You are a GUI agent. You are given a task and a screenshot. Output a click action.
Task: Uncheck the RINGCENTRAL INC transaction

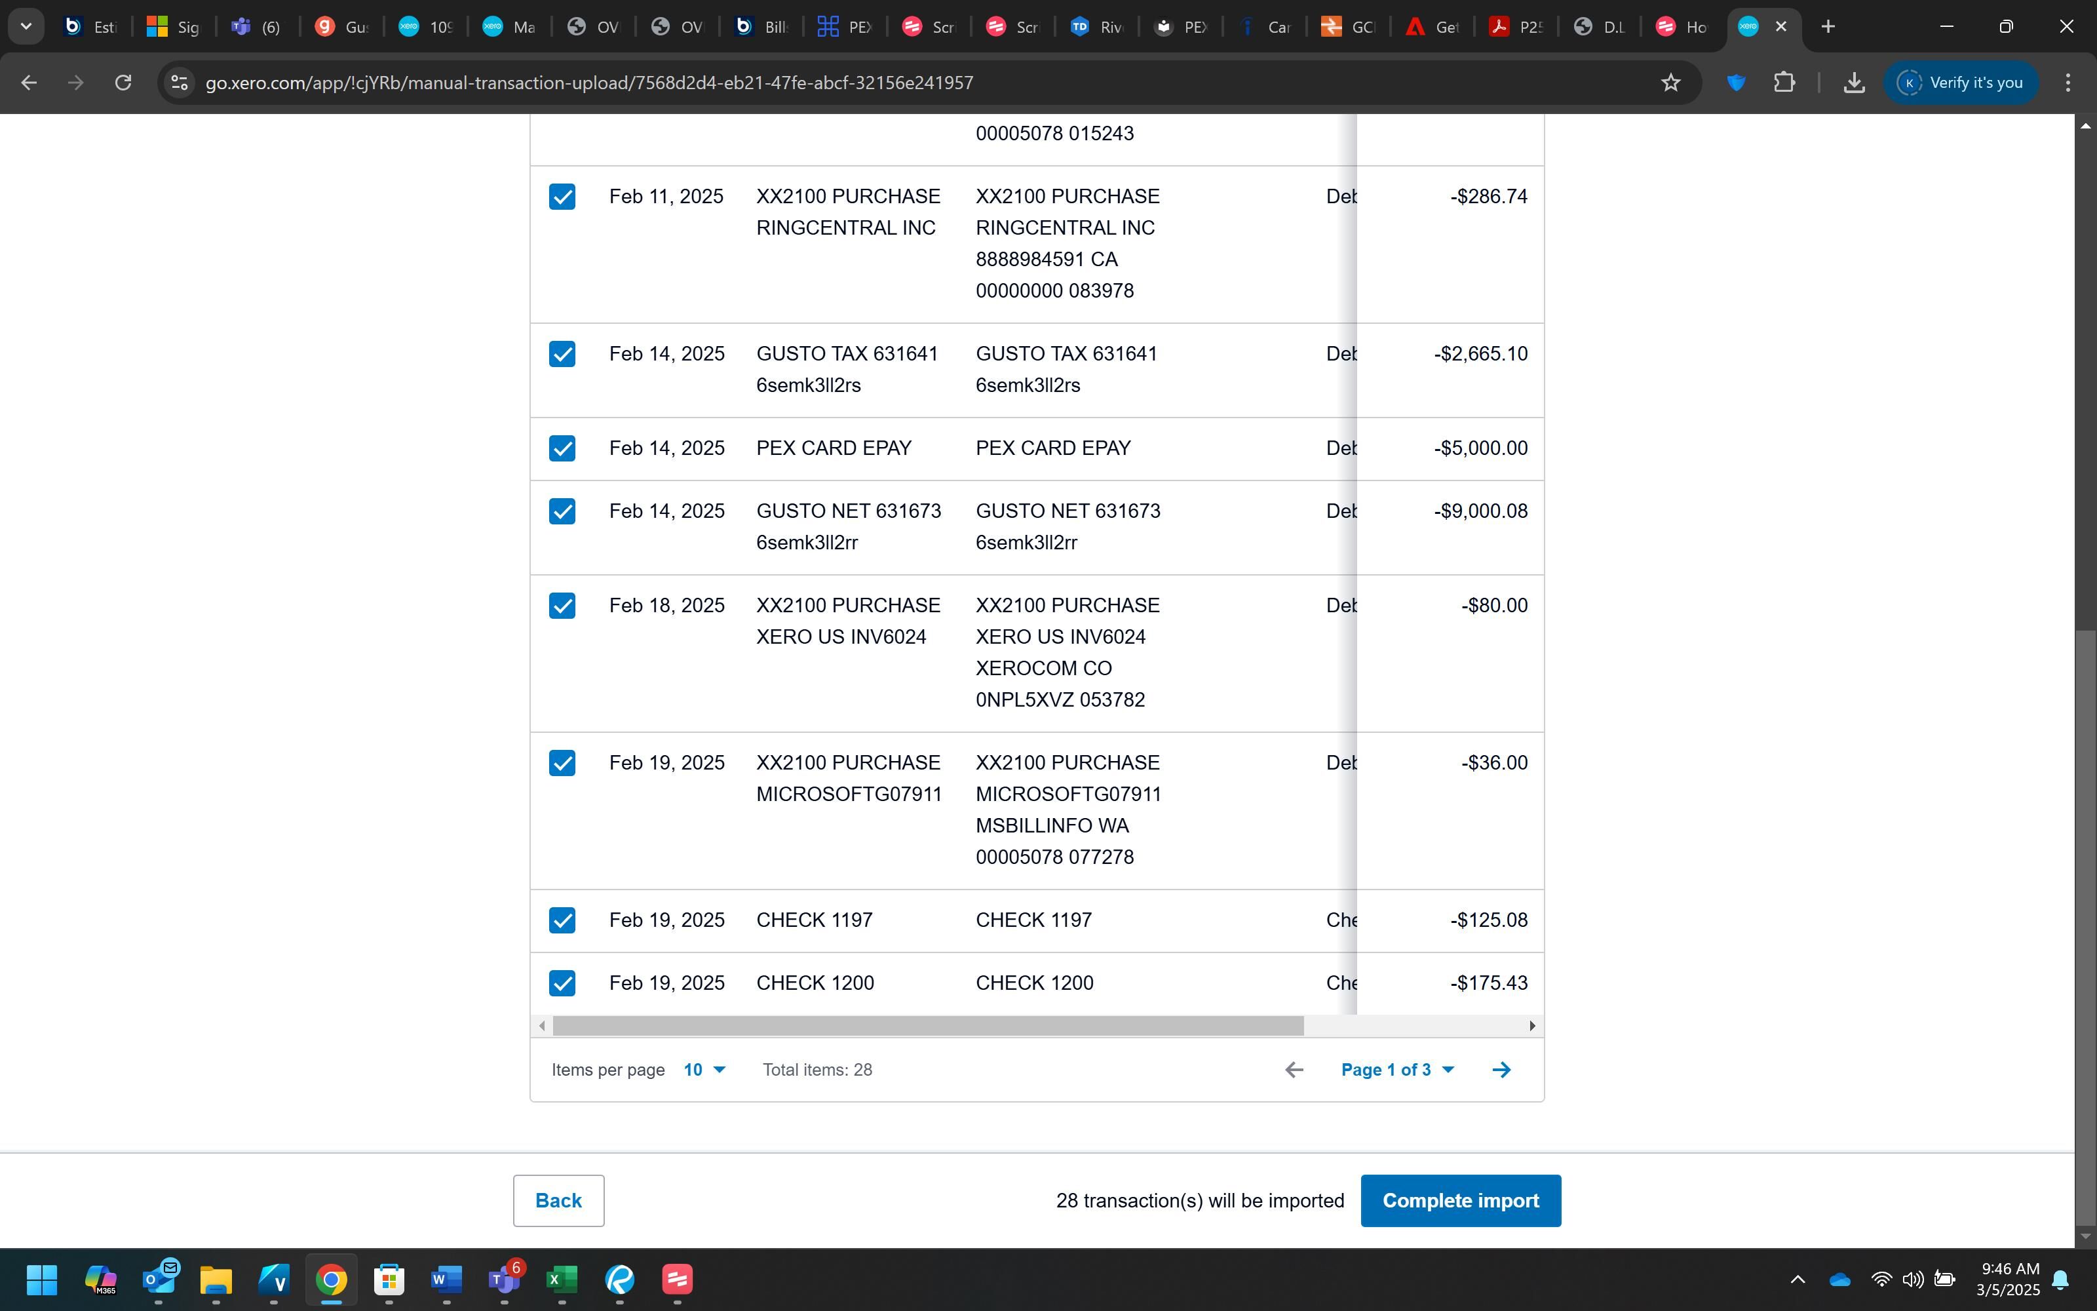coord(562,197)
